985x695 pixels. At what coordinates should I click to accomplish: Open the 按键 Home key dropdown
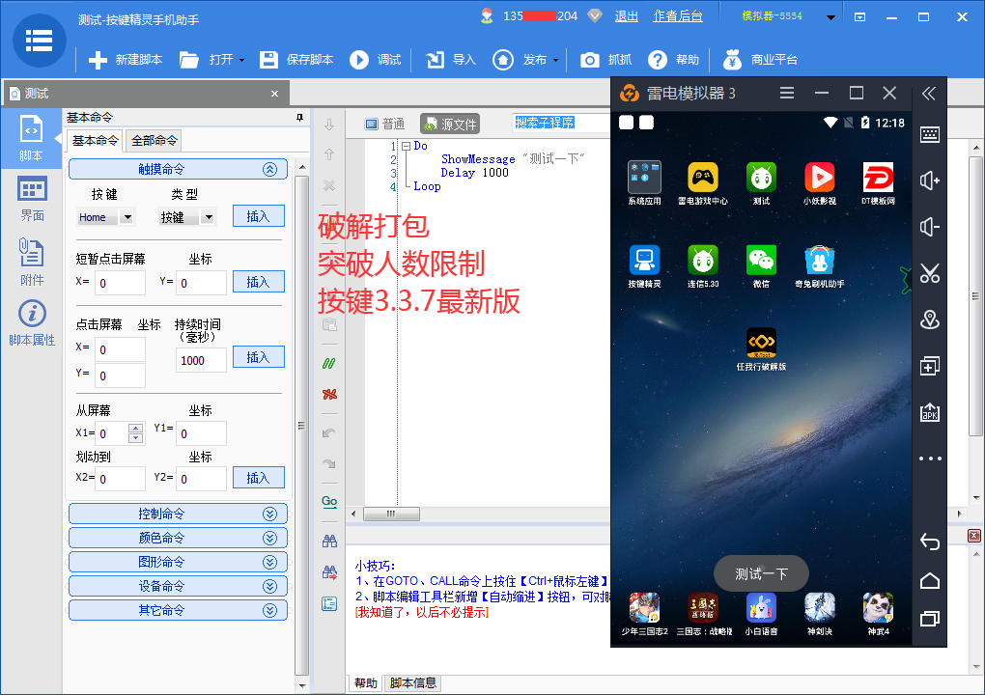127,217
